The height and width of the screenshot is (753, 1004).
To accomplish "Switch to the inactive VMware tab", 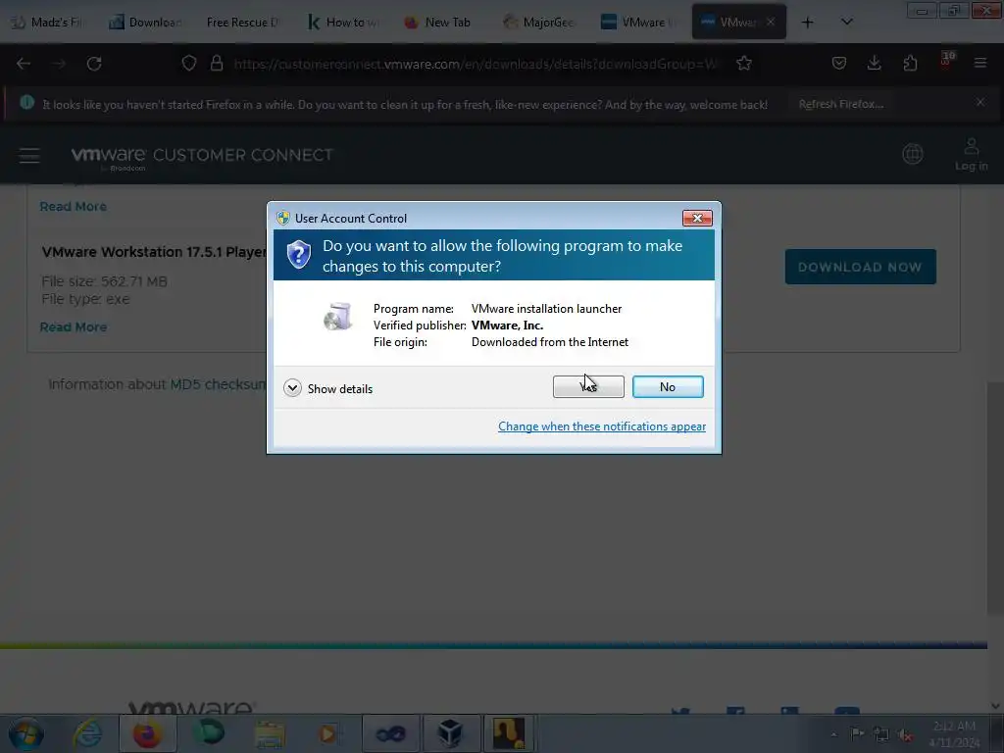I will [638, 23].
